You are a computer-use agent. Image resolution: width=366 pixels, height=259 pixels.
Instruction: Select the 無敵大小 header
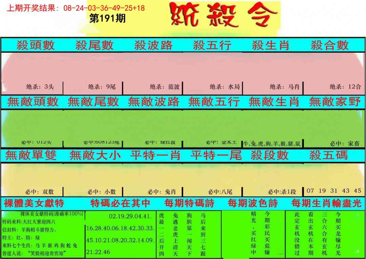tap(95, 155)
